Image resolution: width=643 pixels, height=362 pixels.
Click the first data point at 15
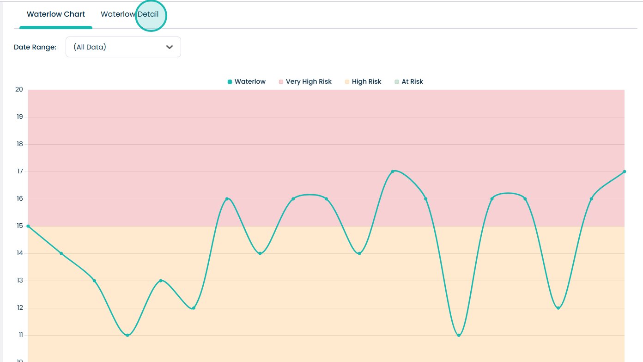pos(28,226)
